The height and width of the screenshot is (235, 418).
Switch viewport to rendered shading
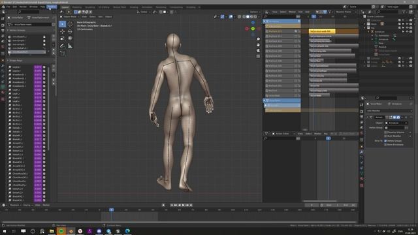pos(255,16)
